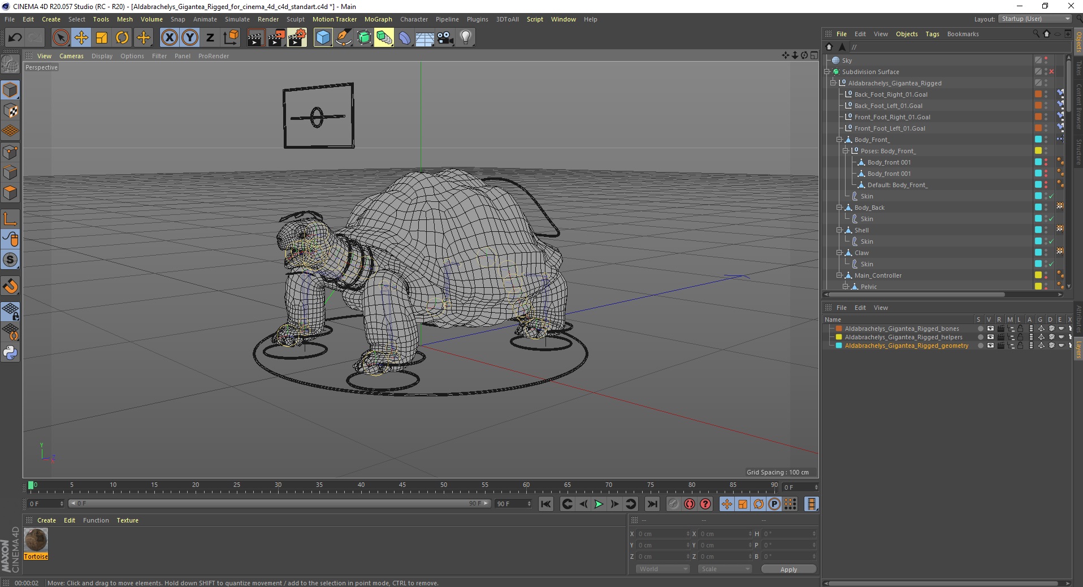Click the Undo arrow icon
This screenshot has width=1083, height=587.
pos(15,38)
